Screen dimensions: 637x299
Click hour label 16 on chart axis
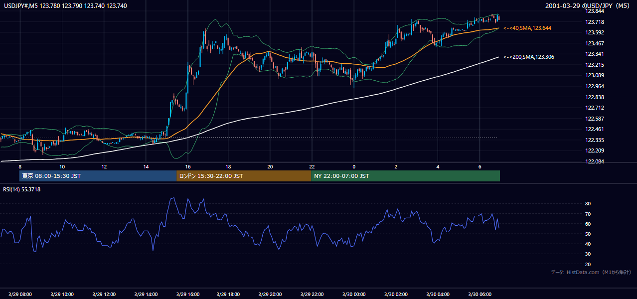187,166
